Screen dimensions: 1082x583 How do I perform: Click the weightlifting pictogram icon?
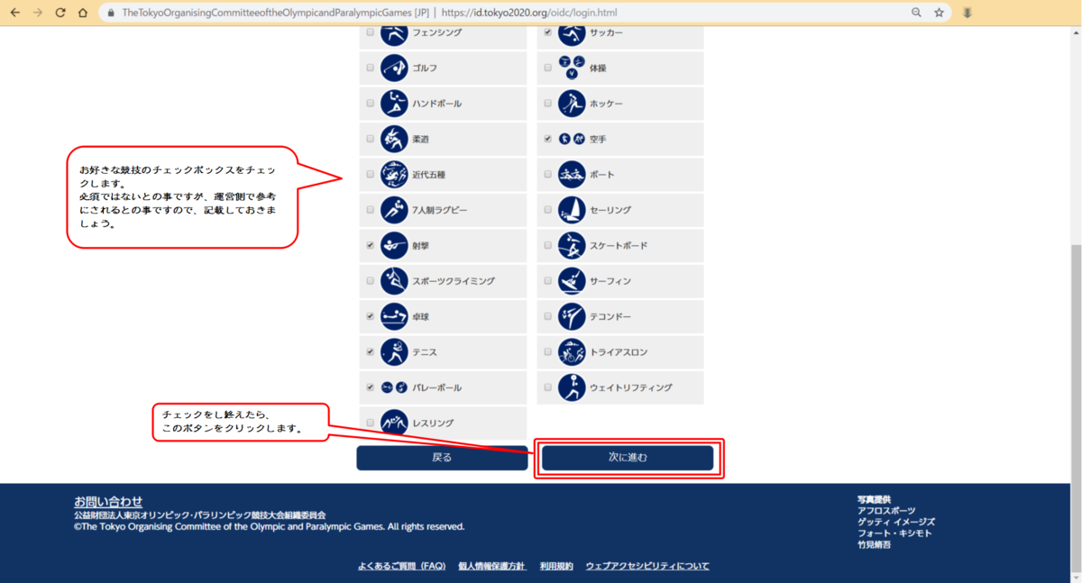tap(572, 387)
